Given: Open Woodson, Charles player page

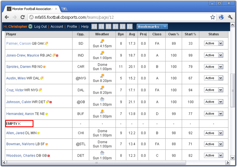Looking at the screenshot, I should 21,156.
